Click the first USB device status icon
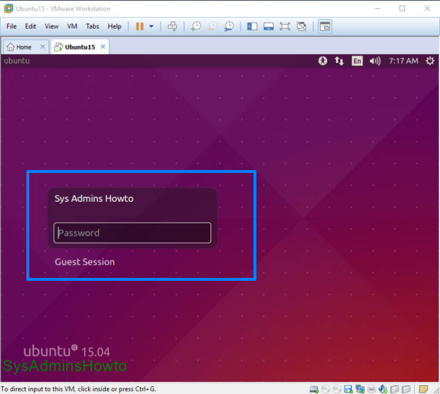This screenshot has width=440, height=394. tap(395, 389)
